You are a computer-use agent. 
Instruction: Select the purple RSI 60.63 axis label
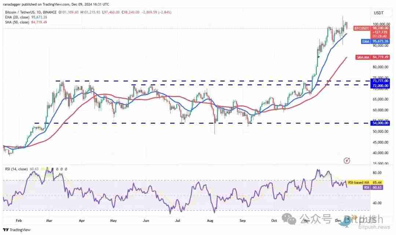pos(371,187)
